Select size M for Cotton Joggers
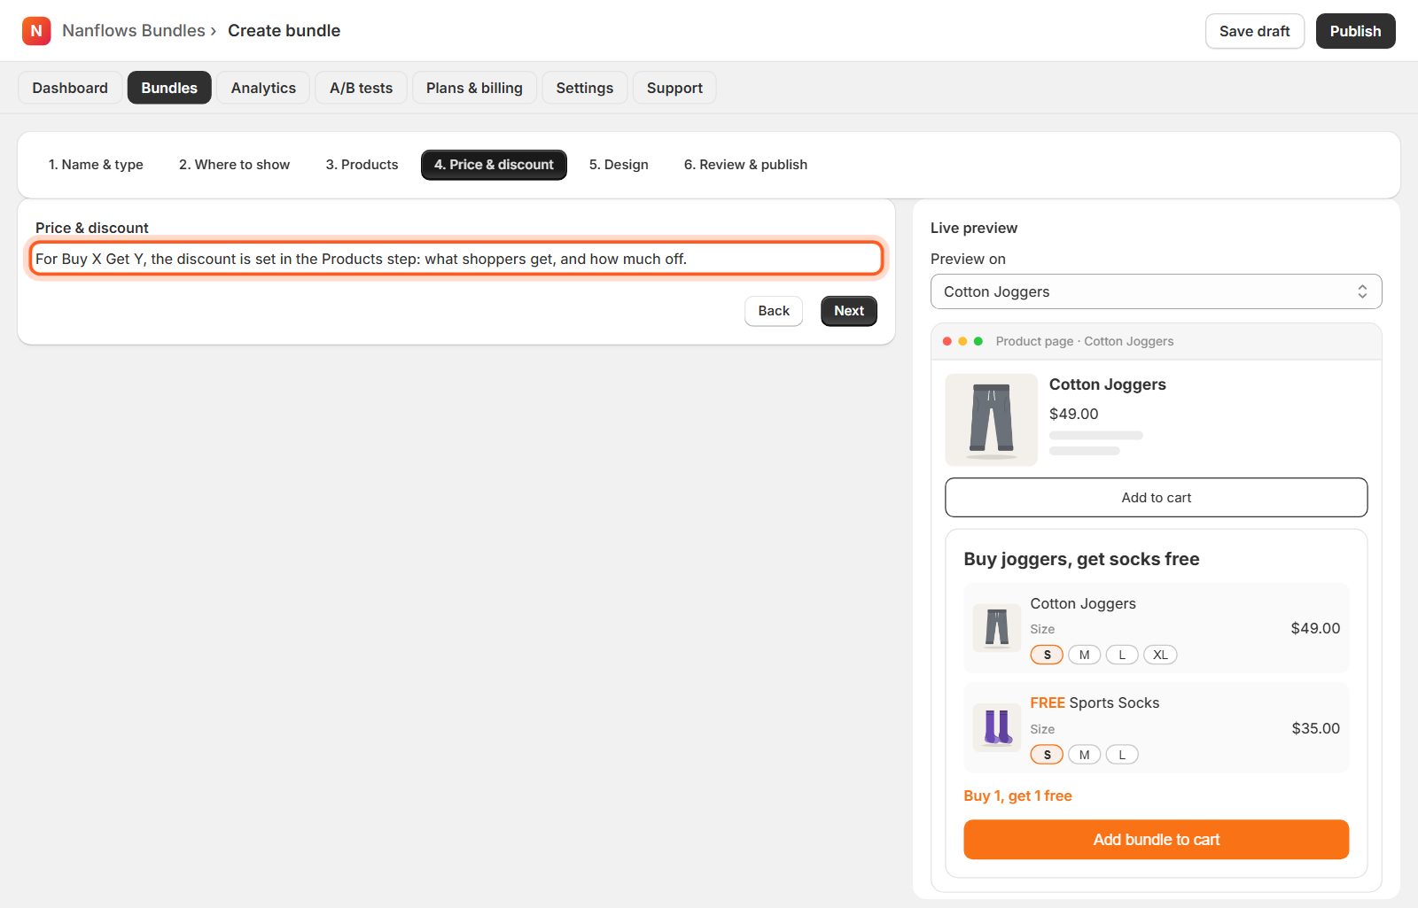 tap(1084, 655)
